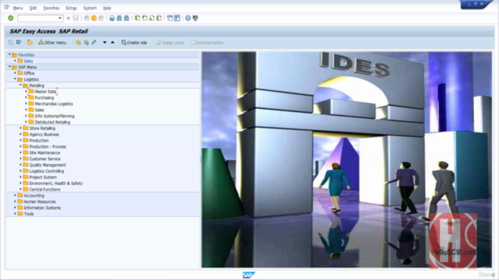Select Human Resources tree item

pyautogui.click(x=40, y=201)
